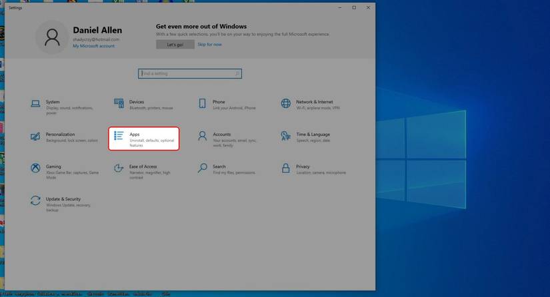Open the Gaming Xbox icon
550x297 pixels.
click(35, 168)
